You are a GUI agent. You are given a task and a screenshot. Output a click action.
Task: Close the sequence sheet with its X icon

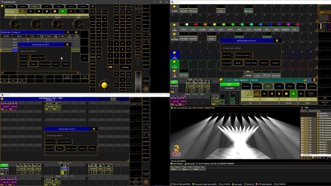point(76,32)
